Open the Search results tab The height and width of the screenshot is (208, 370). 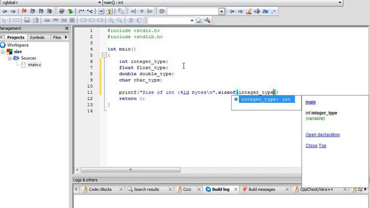tap(146, 189)
